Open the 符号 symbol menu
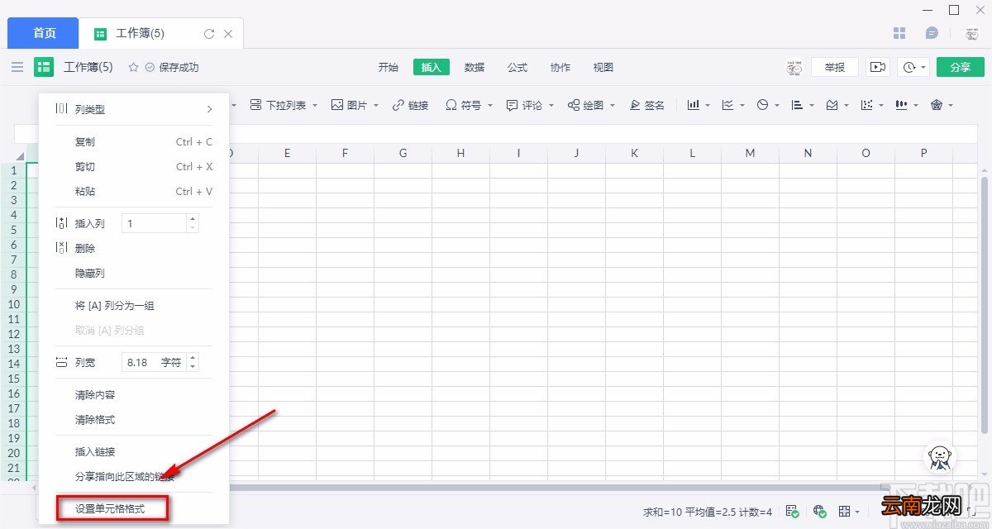992x529 pixels. coord(469,105)
